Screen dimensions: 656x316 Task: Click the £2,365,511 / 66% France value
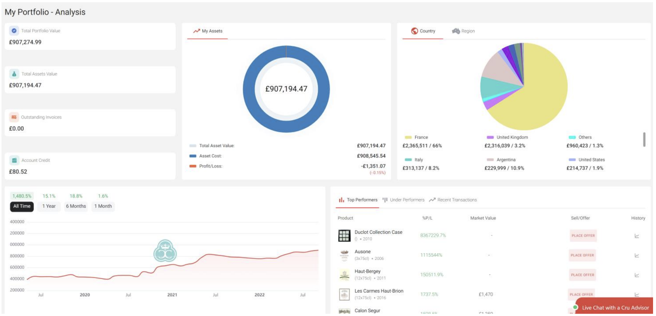422,146
